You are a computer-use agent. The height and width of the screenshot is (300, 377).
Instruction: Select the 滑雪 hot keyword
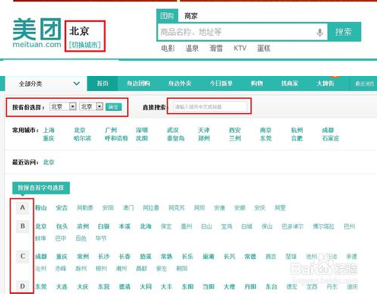tap(216, 48)
